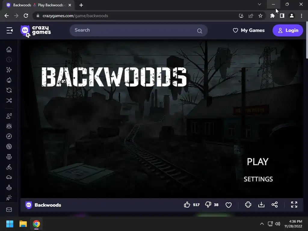The image size is (308, 231).
Task: Open joystick category icon in sidebar
Action: click(9, 188)
